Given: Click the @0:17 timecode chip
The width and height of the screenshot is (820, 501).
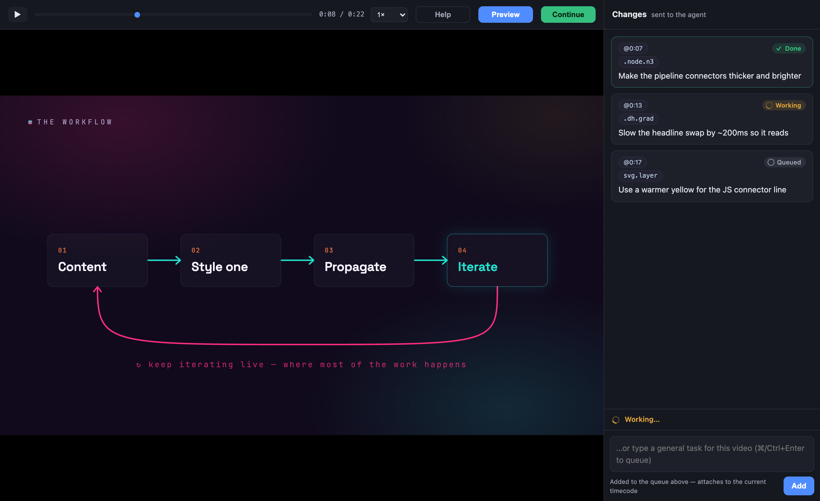Looking at the screenshot, I should pyautogui.click(x=632, y=162).
